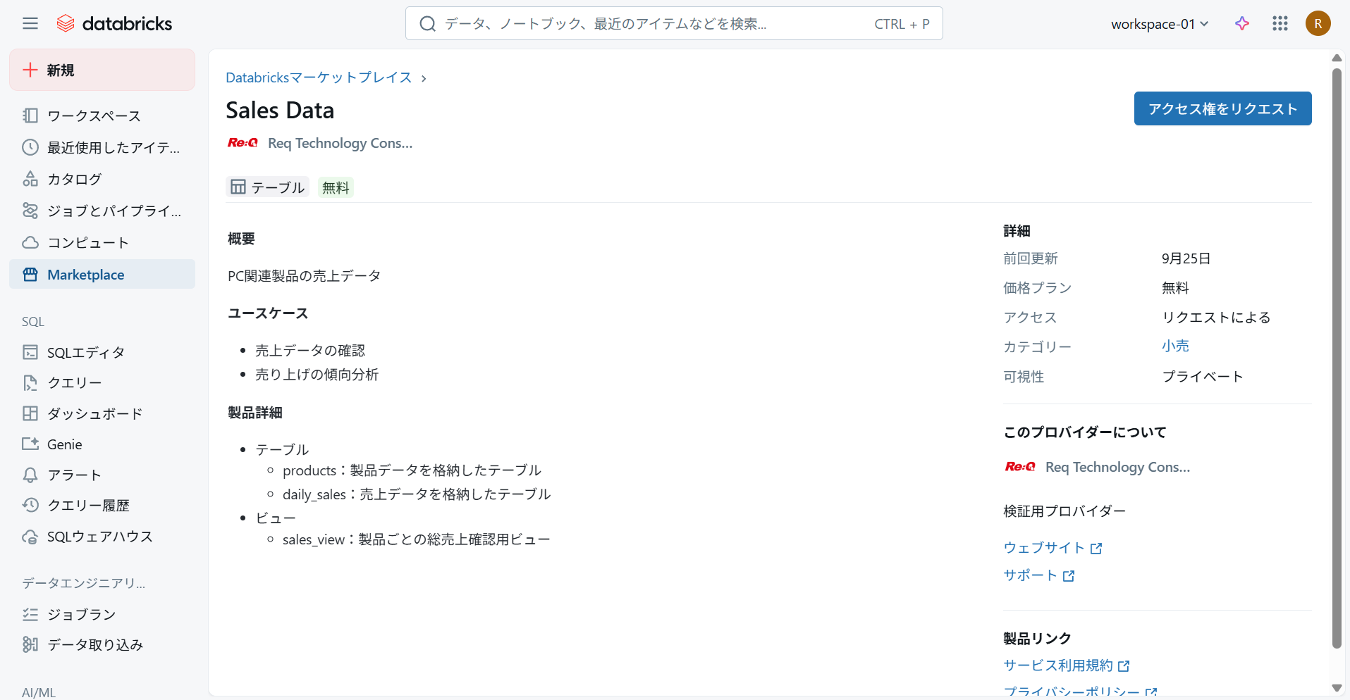Click the データ取り込み icon

point(30,644)
